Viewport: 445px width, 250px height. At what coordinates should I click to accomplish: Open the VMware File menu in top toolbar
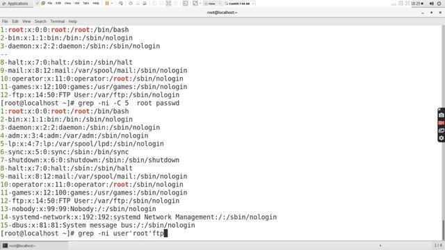click(x=49, y=3)
